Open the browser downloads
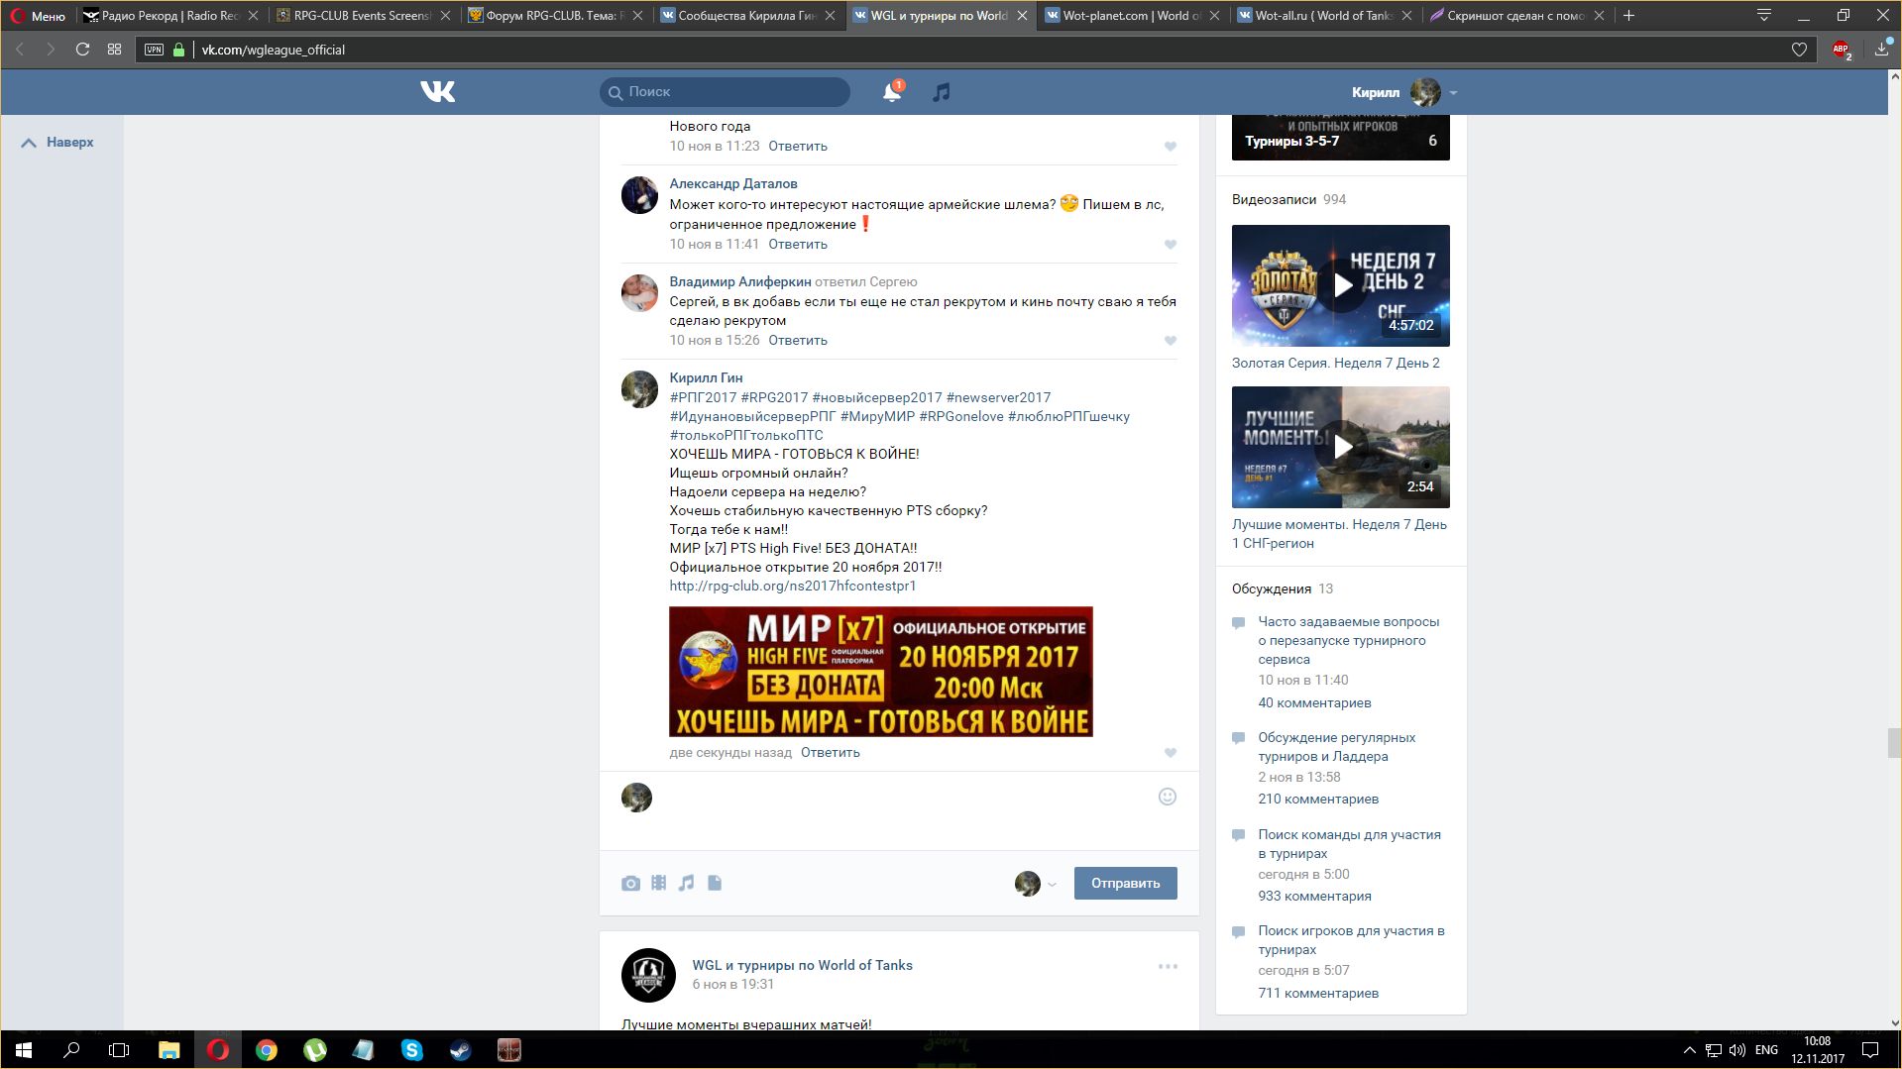The height and width of the screenshot is (1069, 1902). (1881, 50)
